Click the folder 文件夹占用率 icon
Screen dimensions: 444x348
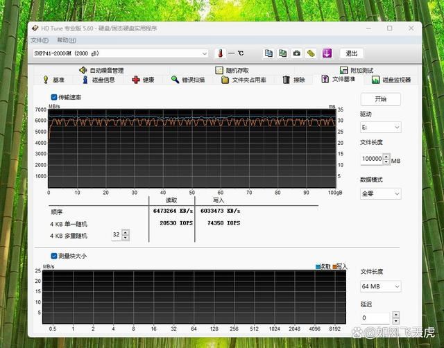pyautogui.click(x=225, y=80)
